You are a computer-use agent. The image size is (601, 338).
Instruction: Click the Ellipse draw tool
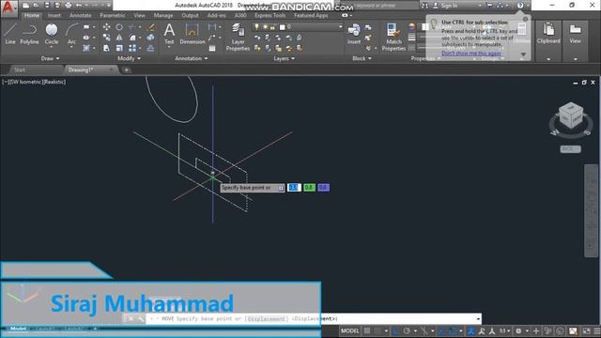[x=86, y=38]
